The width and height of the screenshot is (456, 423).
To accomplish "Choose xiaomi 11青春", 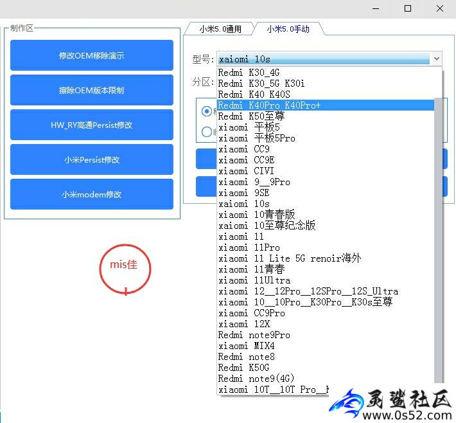I will (x=326, y=269).
